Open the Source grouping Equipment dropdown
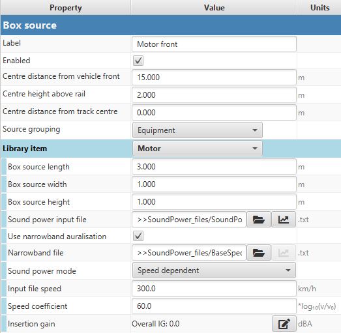The width and height of the screenshot is (341, 333). 198,130
